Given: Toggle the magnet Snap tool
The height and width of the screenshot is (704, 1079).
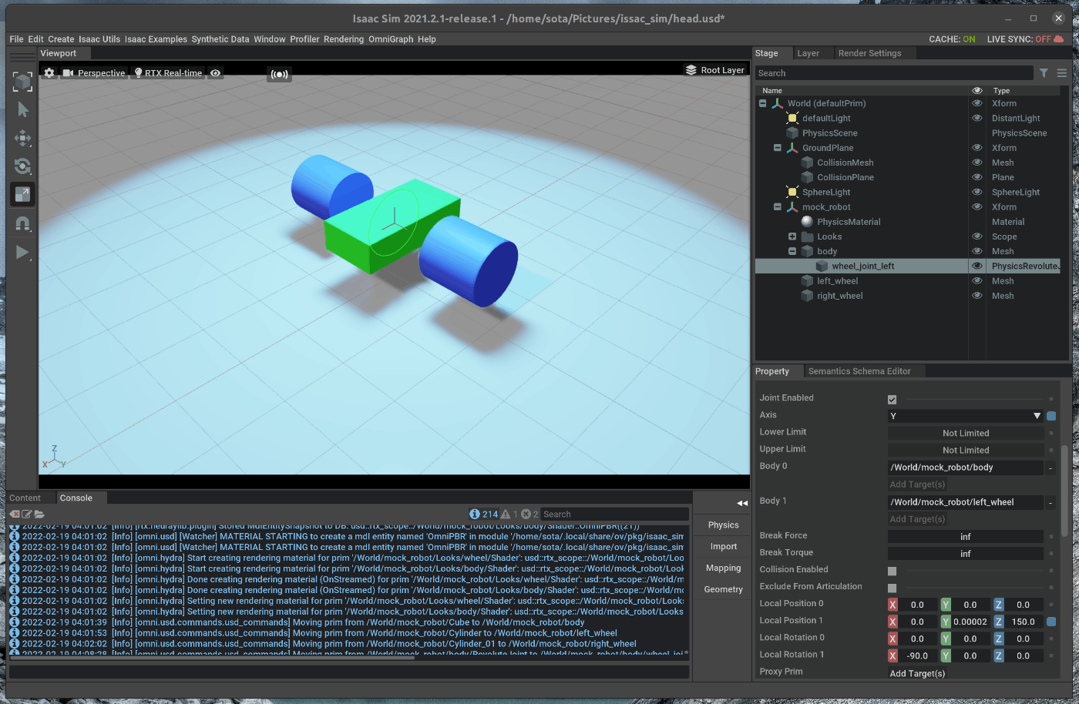Looking at the screenshot, I should pyautogui.click(x=22, y=223).
